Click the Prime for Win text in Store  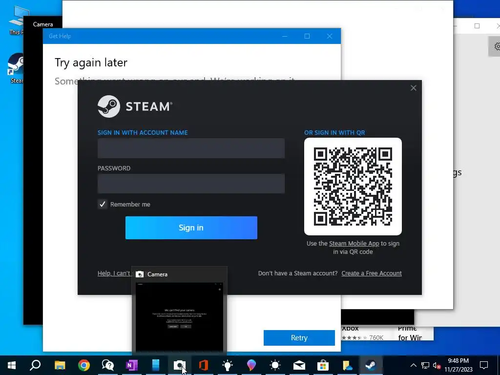tap(410, 333)
